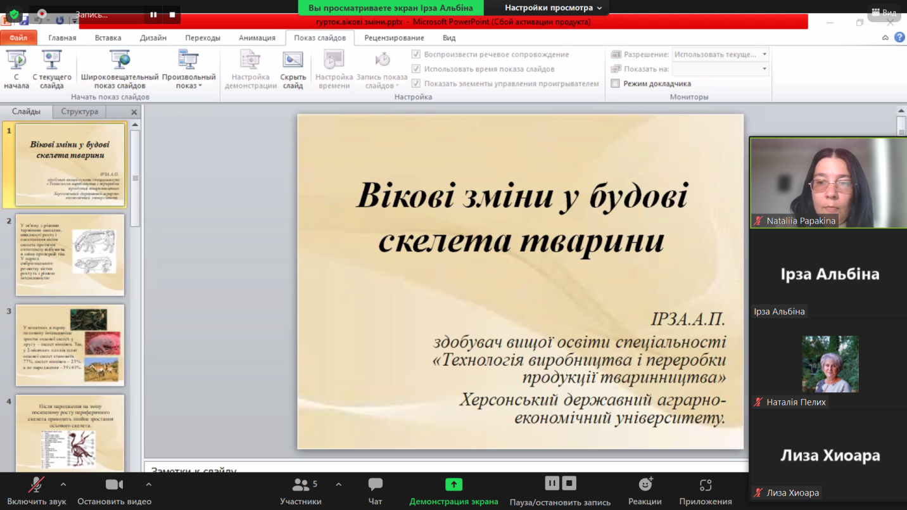Image resolution: width=907 pixels, height=510 pixels.
Task: Click main slide title text
Action: (x=521, y=218)
